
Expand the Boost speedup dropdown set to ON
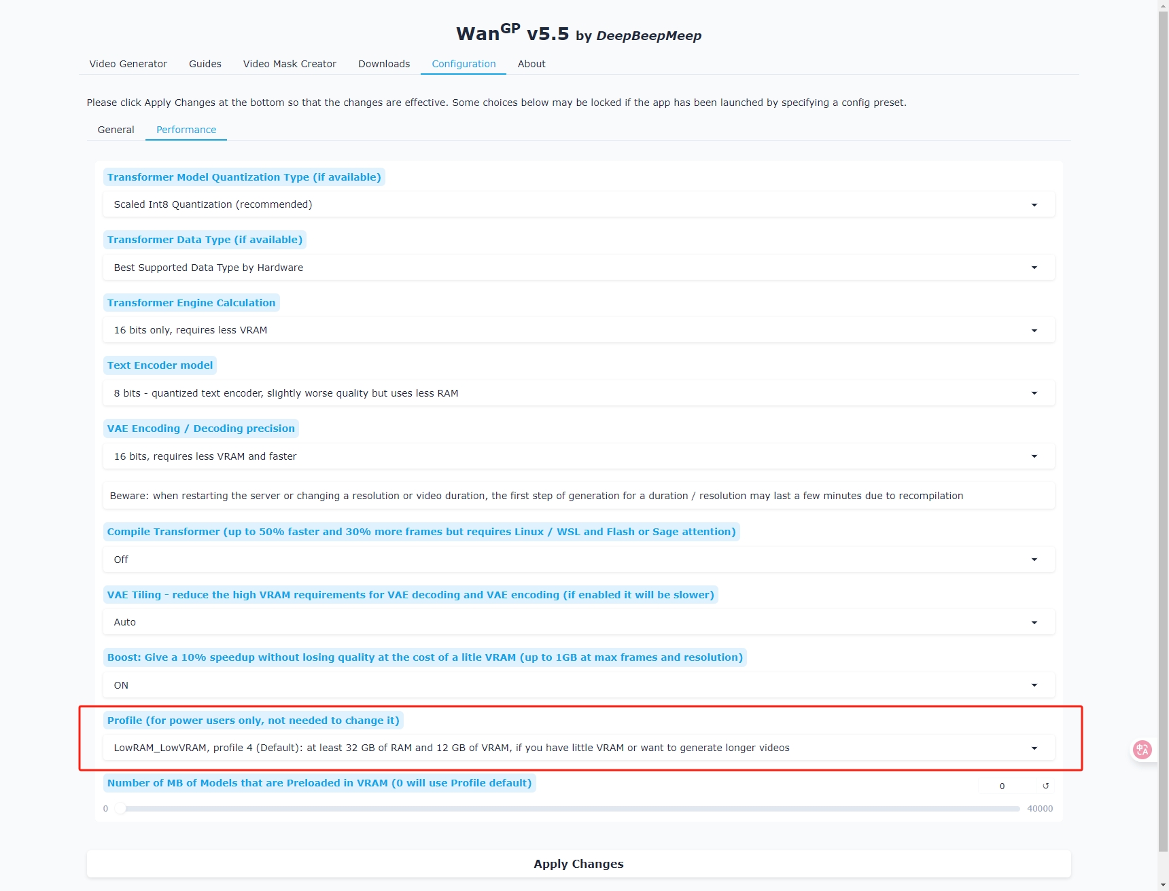pyautogui.click(x=578, y=685)
